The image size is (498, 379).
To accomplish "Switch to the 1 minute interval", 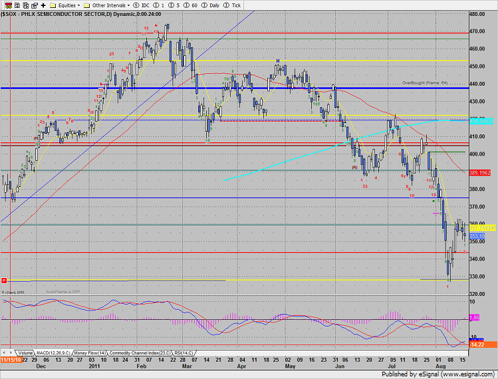I will click(159, 5).
